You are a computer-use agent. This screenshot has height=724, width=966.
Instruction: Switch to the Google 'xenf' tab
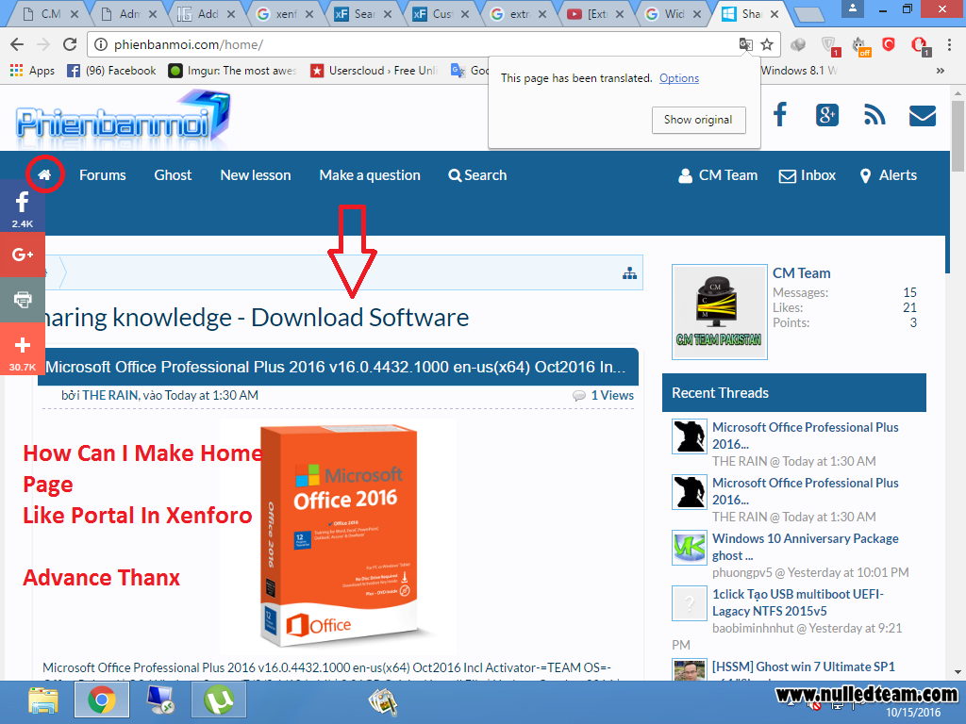pyautogui.click(x=285, y=13)
